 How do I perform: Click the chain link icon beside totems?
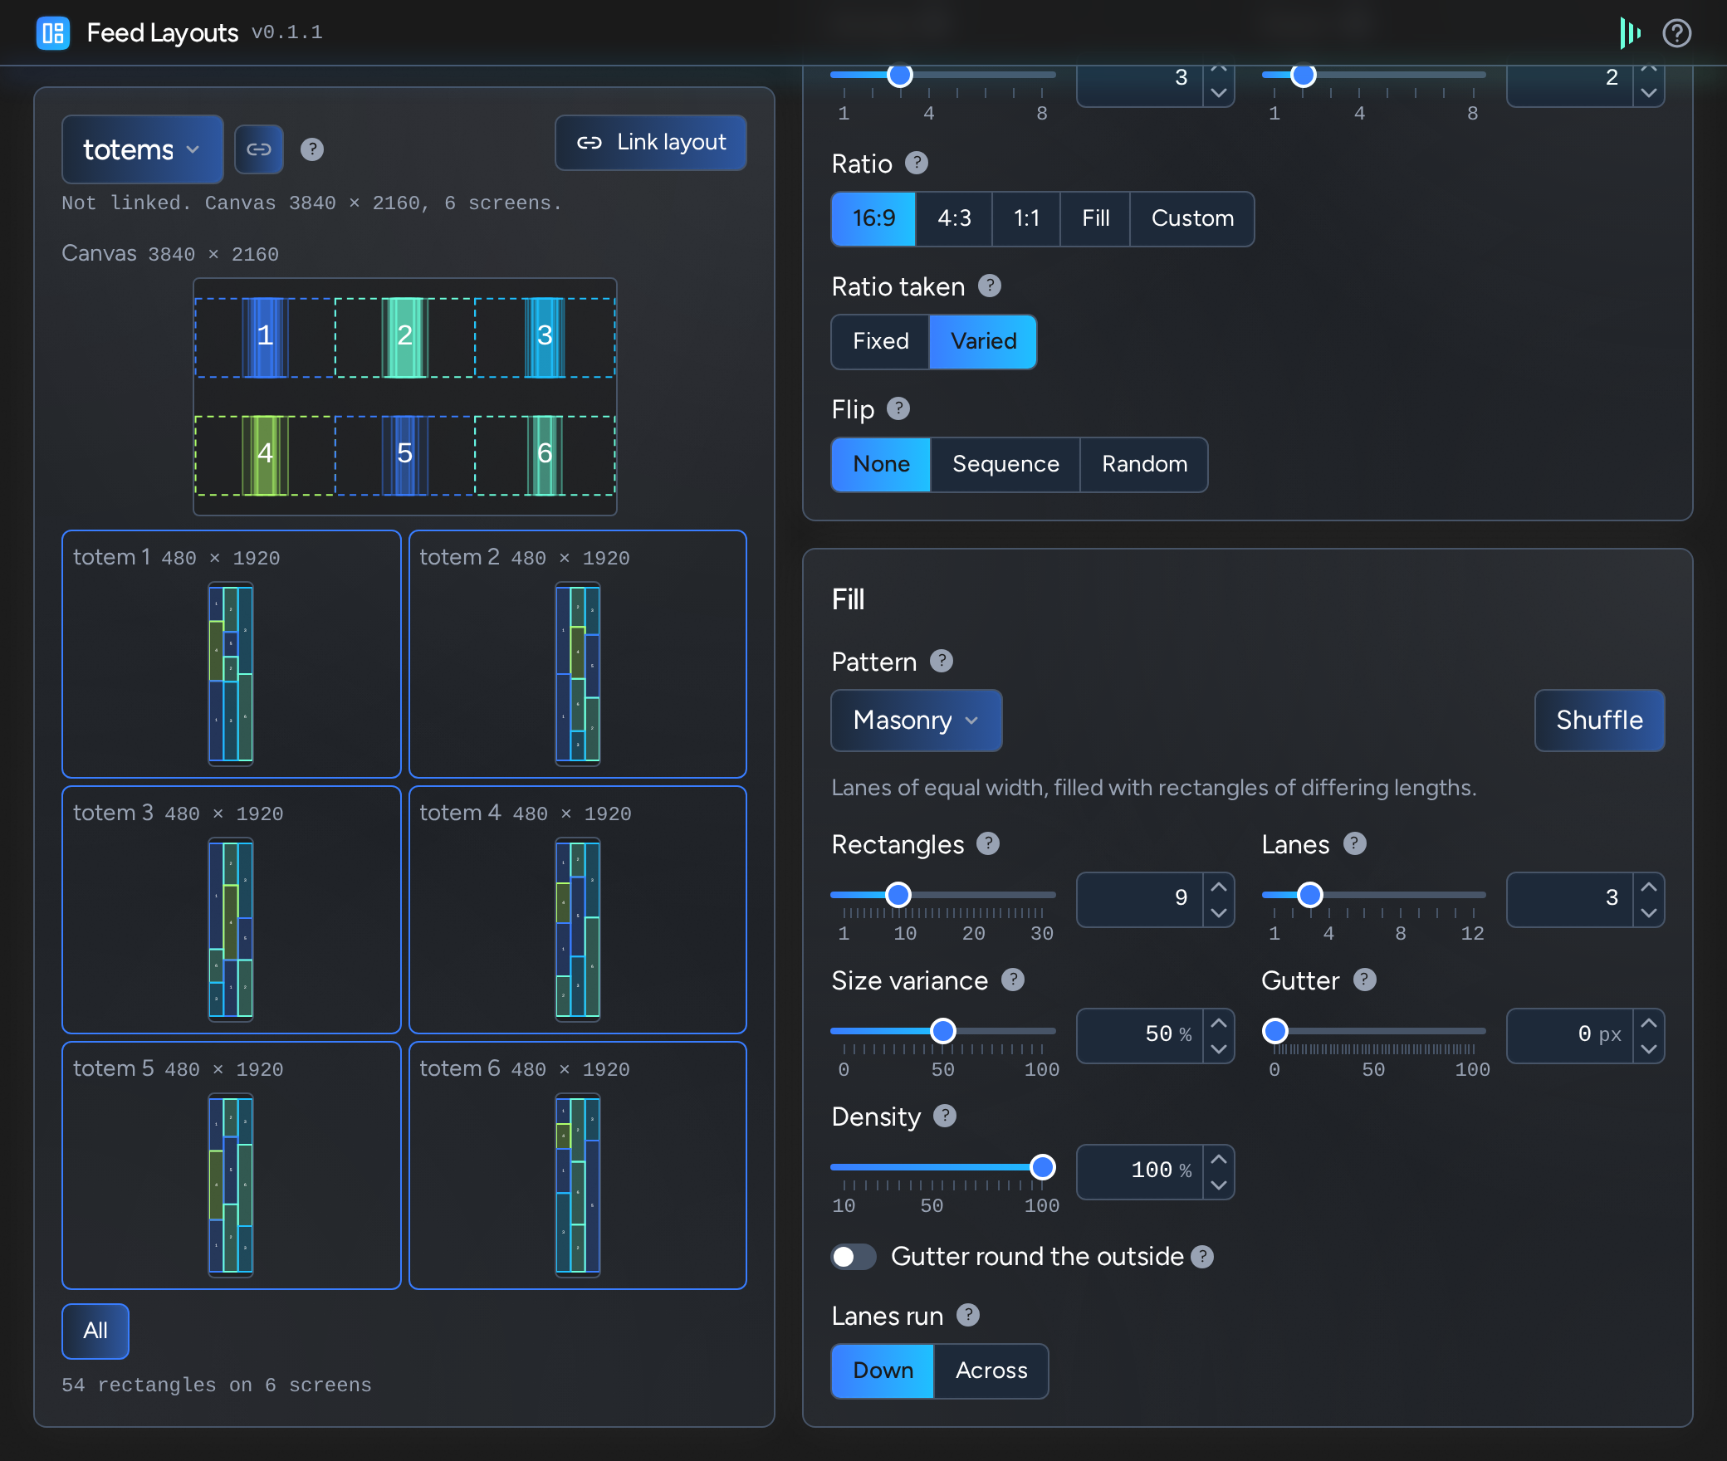tap(259, 149)
